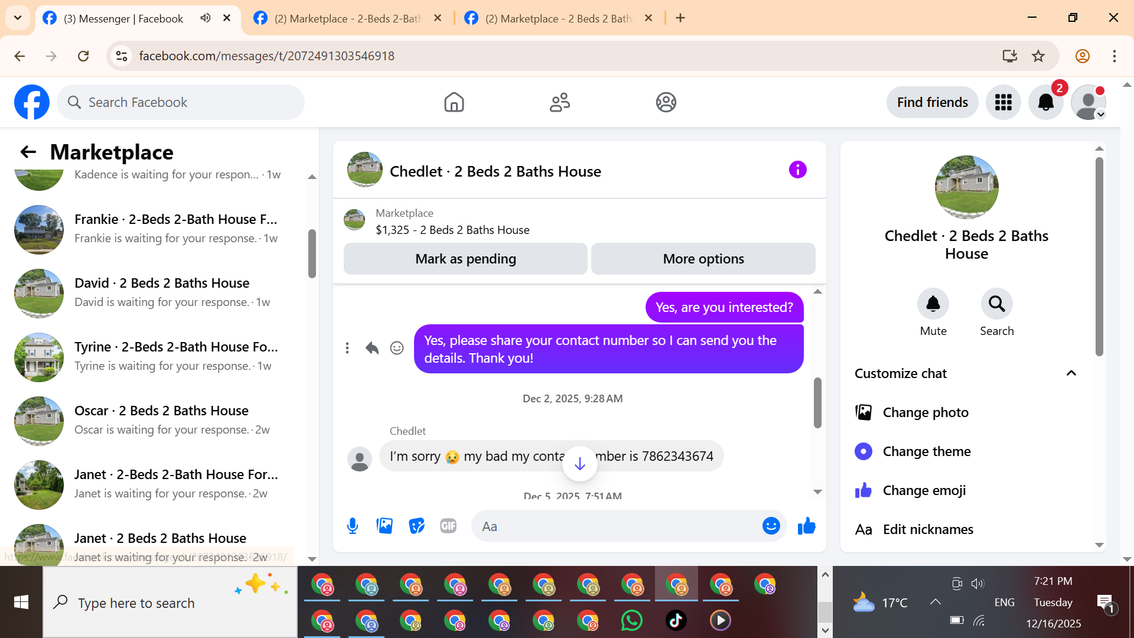
Task: Open more options for the purple message
Action: point(347,349)
